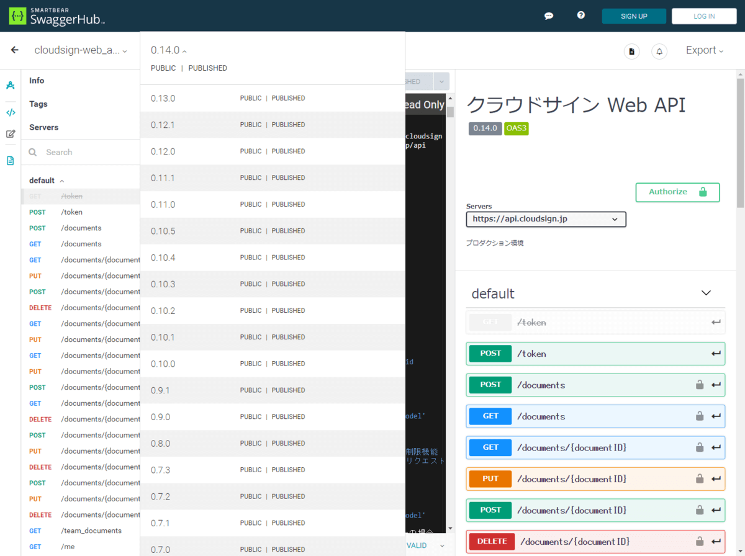Select the edit pencil sidebar icon
Viewport: 745px width, 556px height.
(11, 133)
